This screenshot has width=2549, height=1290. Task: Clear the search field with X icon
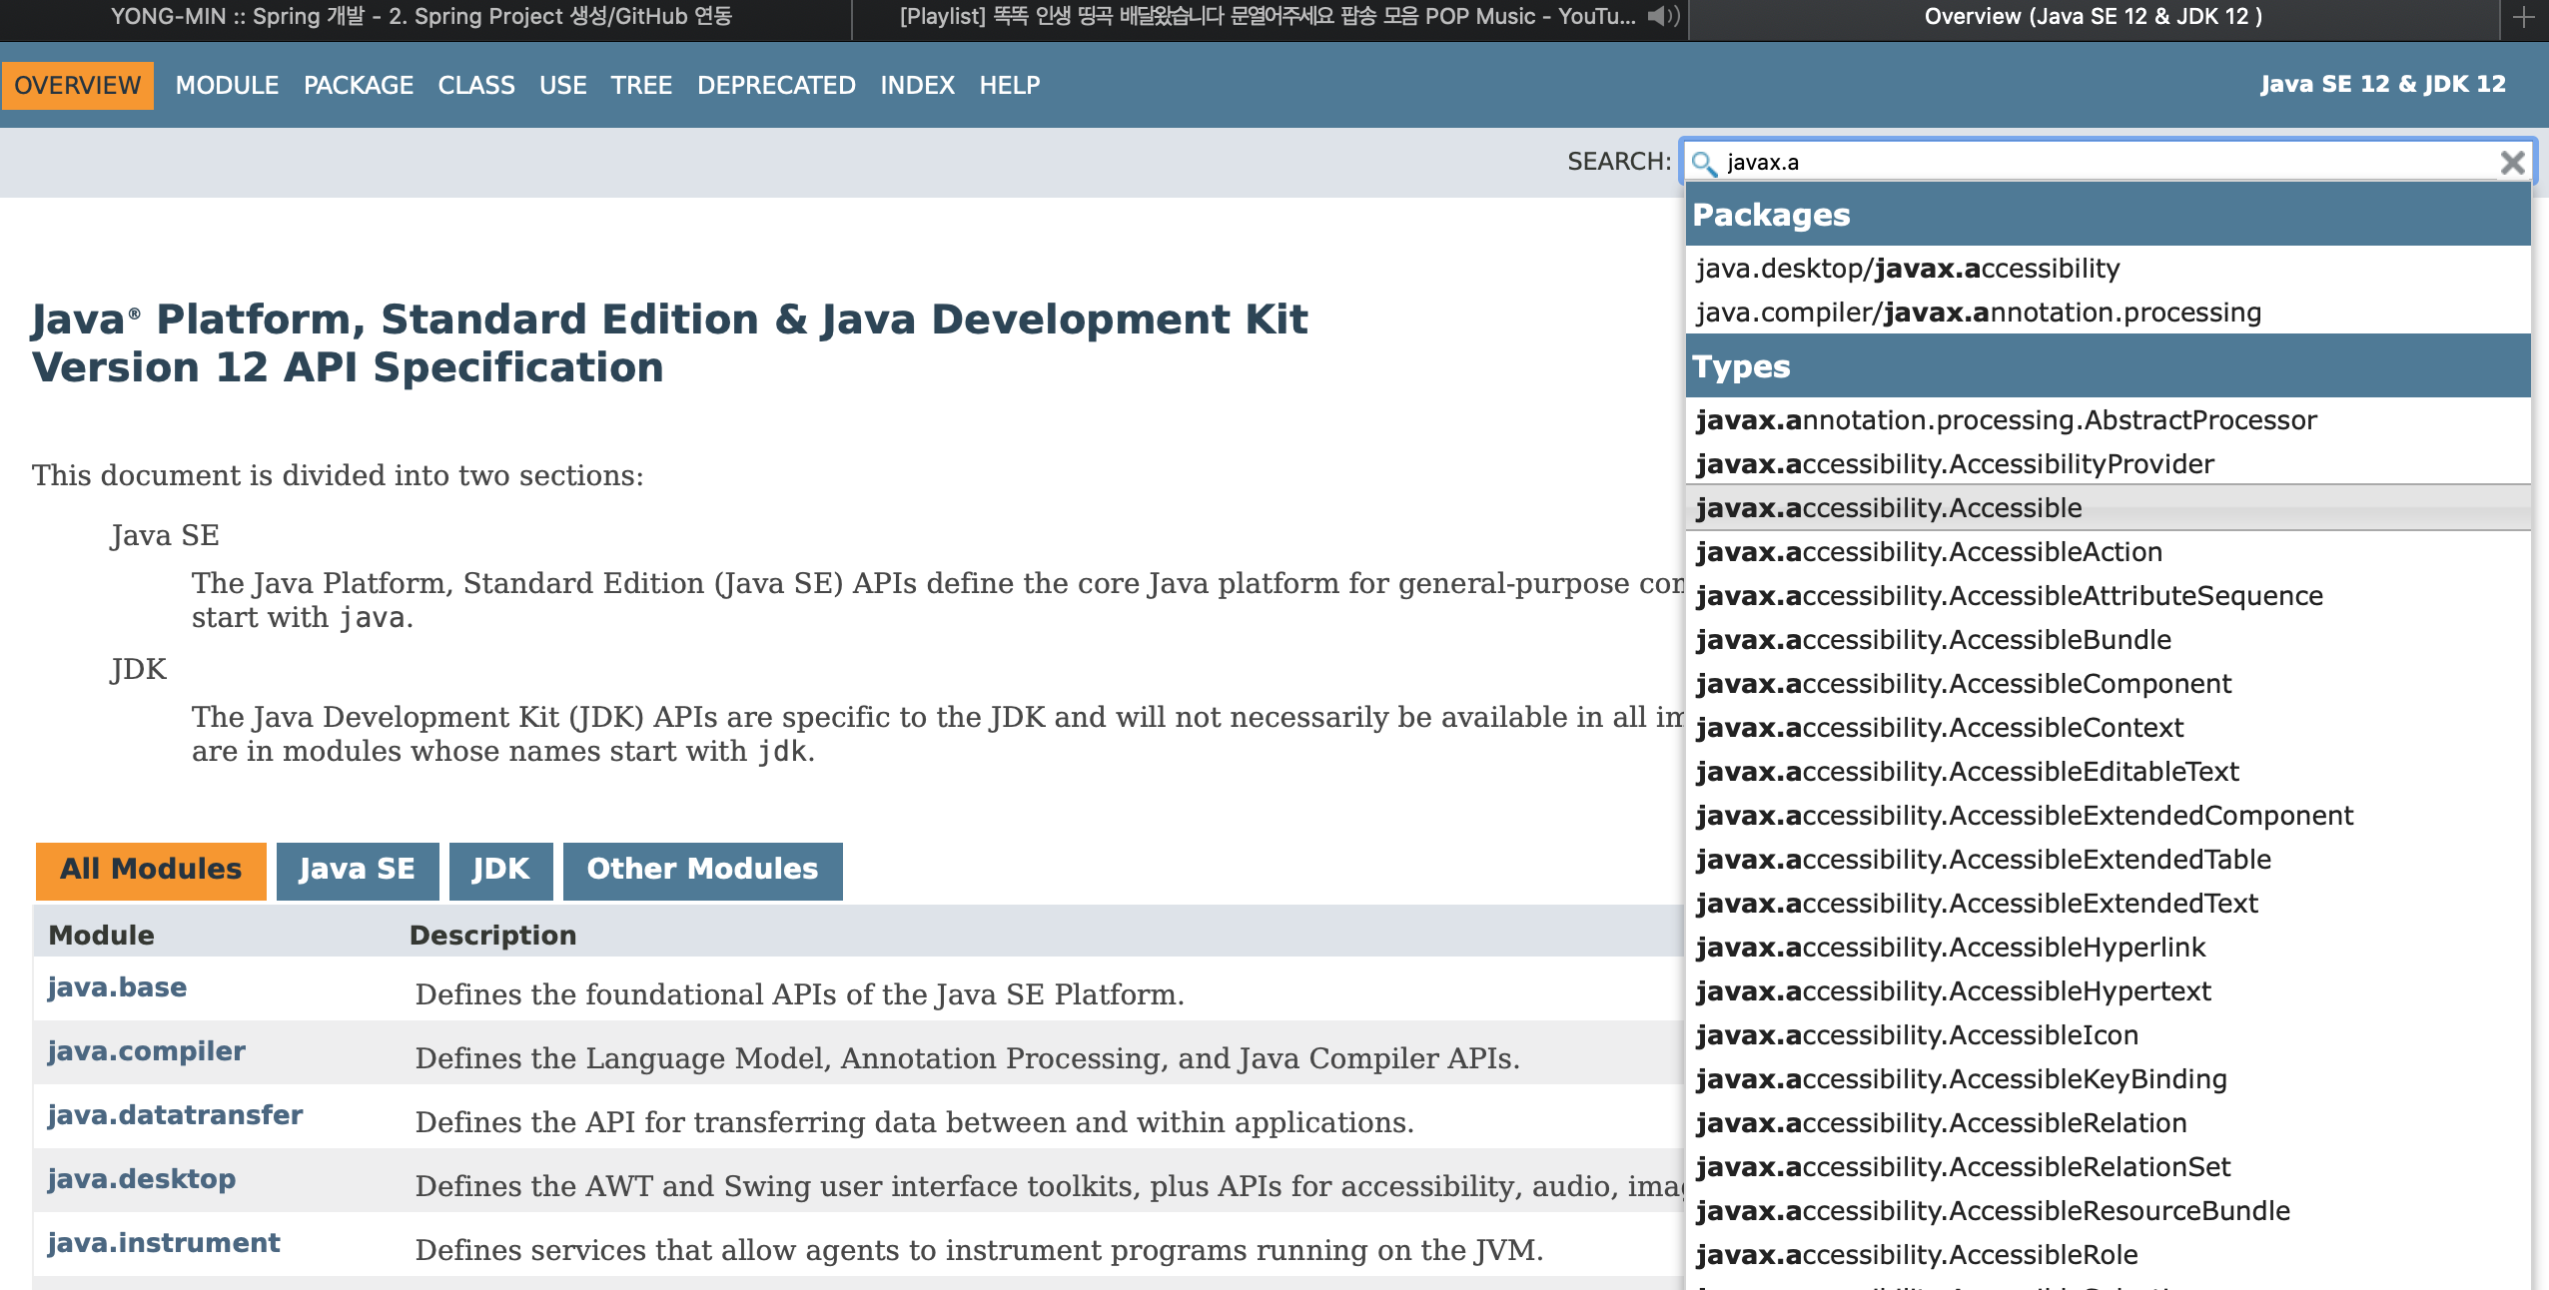pos(2512,163)
